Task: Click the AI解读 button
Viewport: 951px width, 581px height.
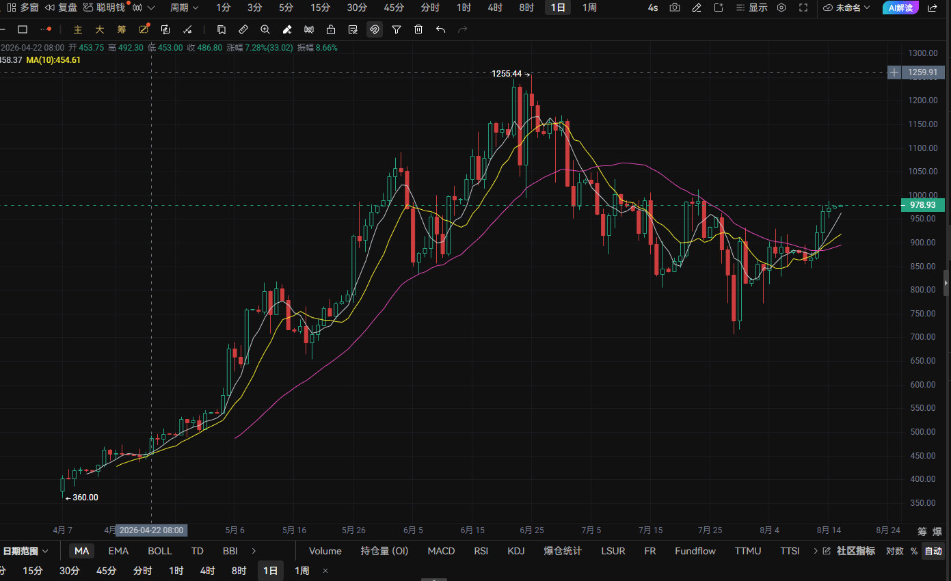Action: click(900, 8)
